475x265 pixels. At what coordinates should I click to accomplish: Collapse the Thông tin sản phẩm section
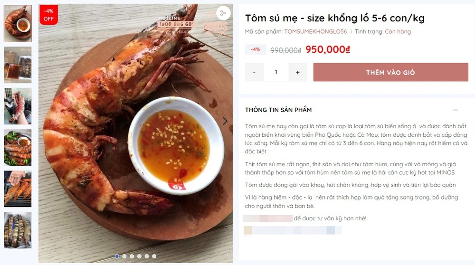click(455, 110)
